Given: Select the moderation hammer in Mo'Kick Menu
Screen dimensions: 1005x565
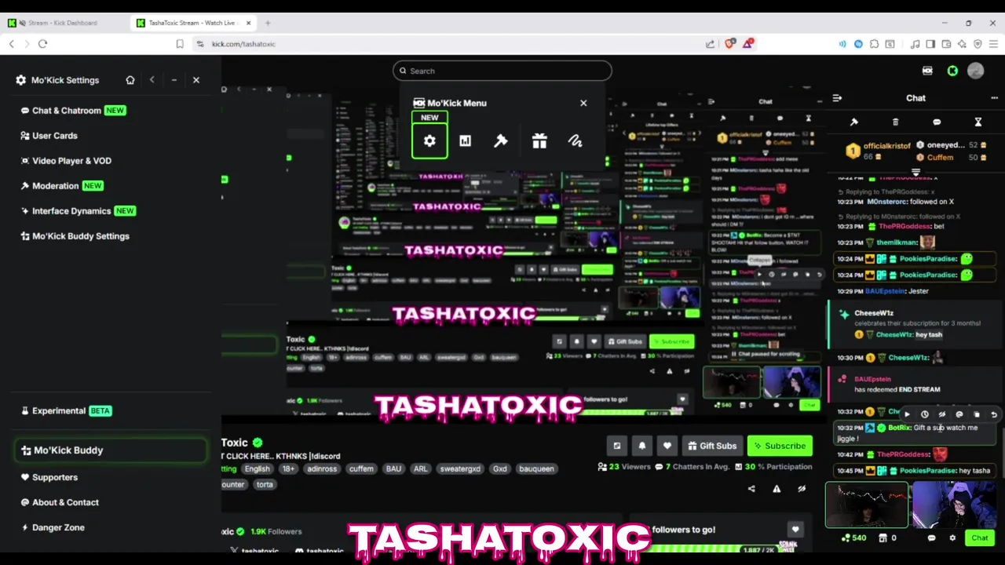Looking at the screenshot, I should (x=501, y=141).
